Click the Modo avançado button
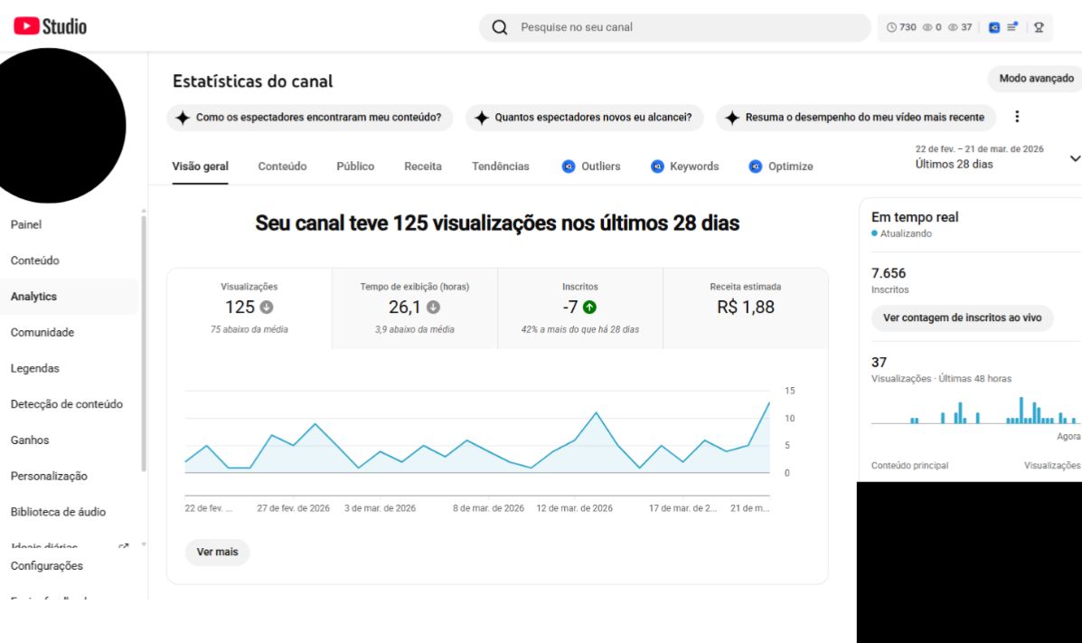 click(1035, 79)
